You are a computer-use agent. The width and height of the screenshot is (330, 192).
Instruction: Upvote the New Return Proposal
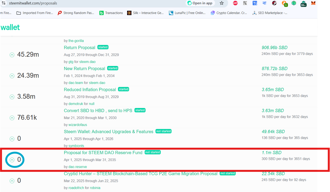pos(12,76)
